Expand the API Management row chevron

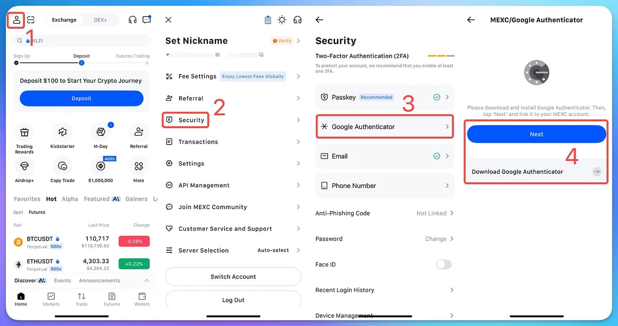point(298,185)
